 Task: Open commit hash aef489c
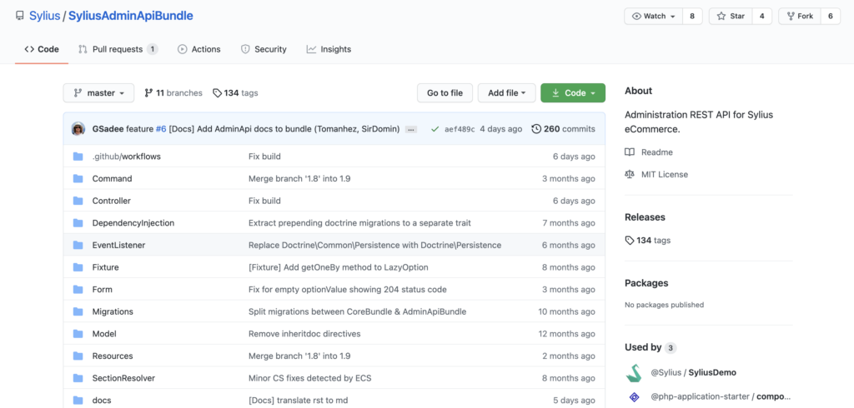(460, 129)
